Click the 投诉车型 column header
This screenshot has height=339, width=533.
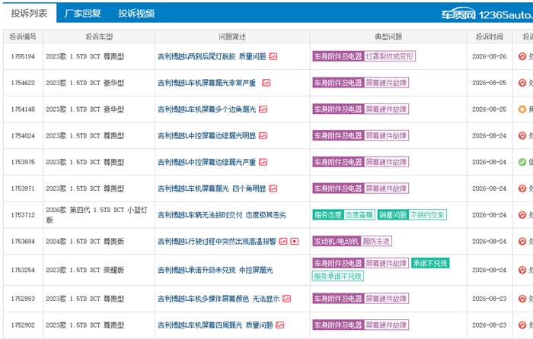(99, 36)
